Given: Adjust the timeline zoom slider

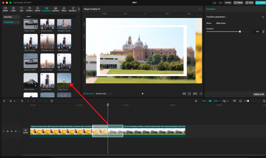Looking at the screenshot, I should 248,101.
